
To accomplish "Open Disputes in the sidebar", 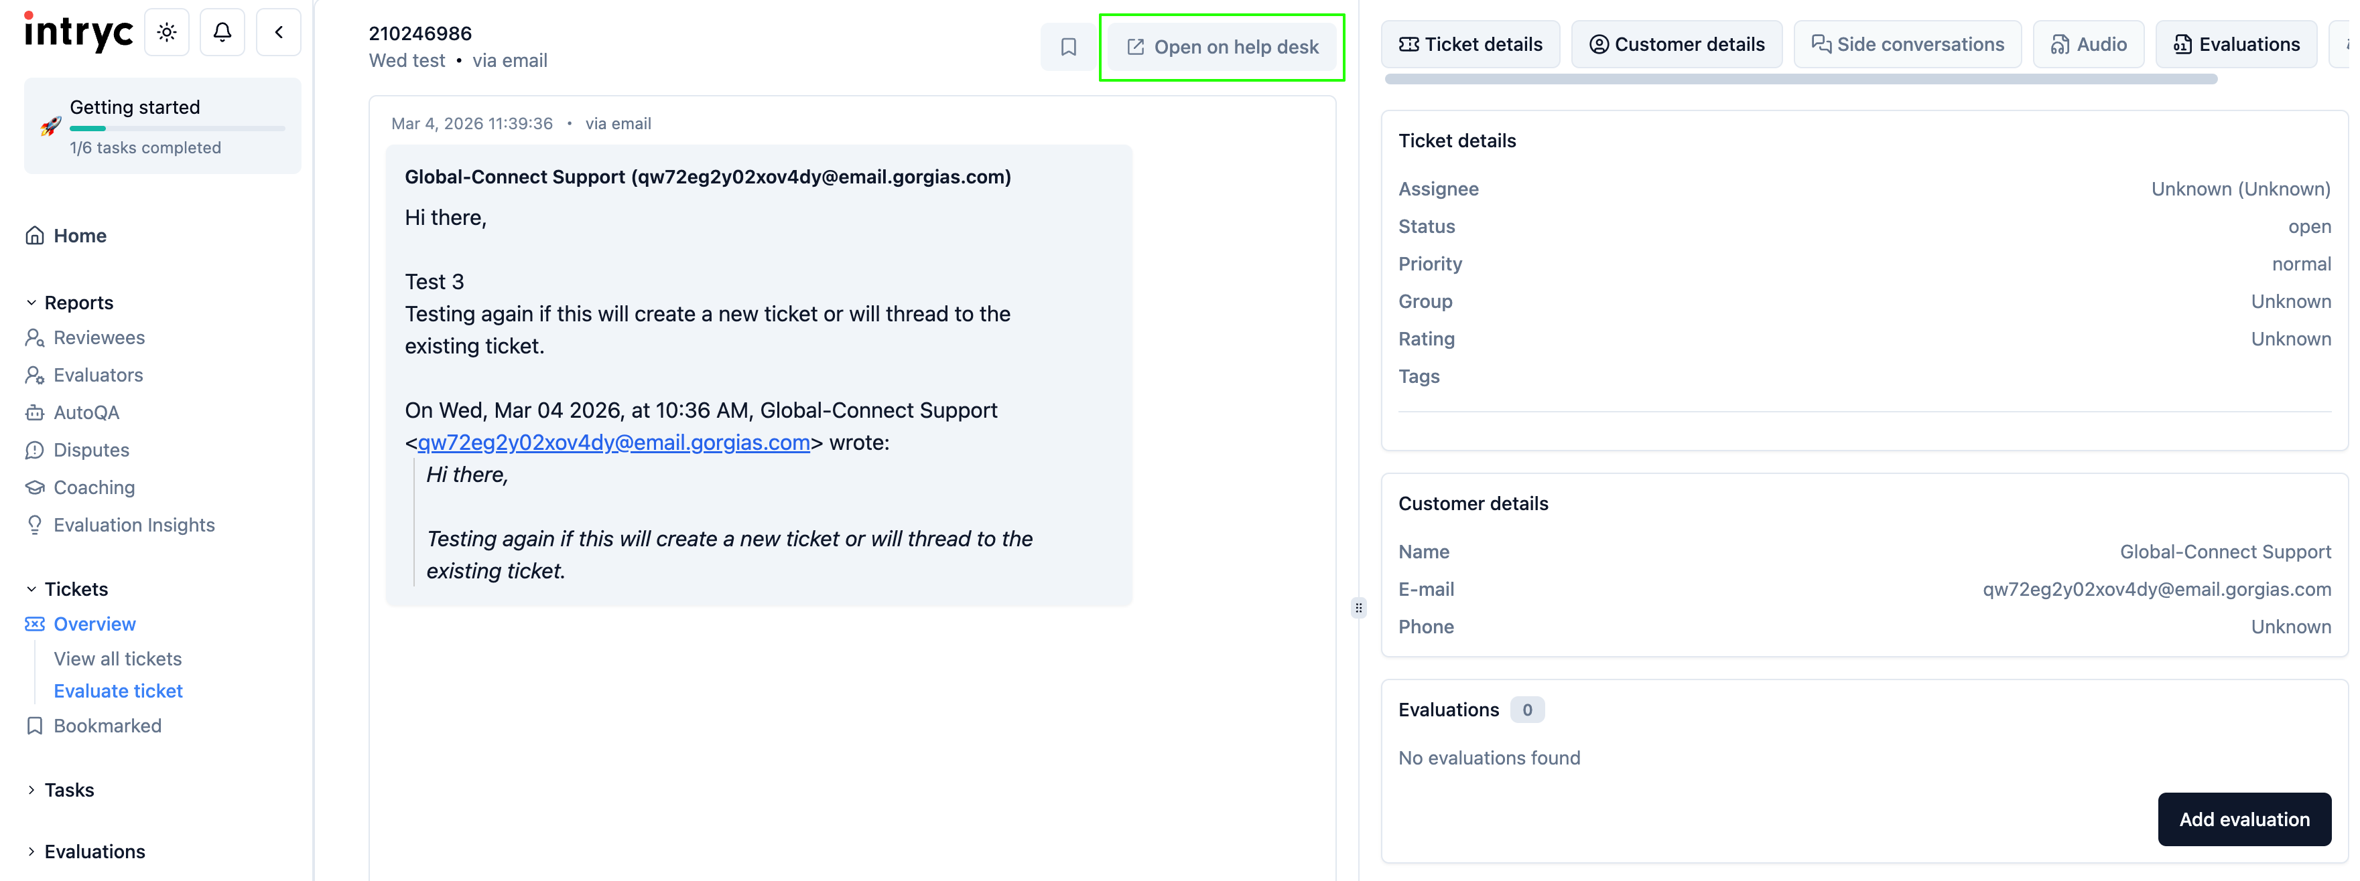I will 90,450.
